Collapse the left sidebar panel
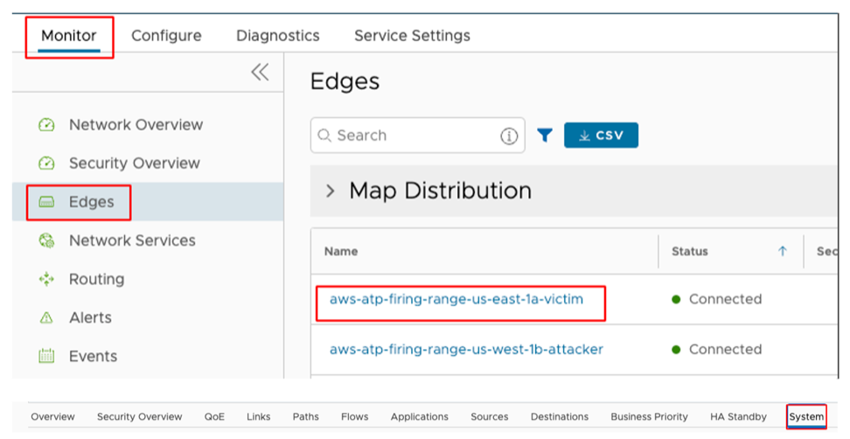 coord(260,73)
